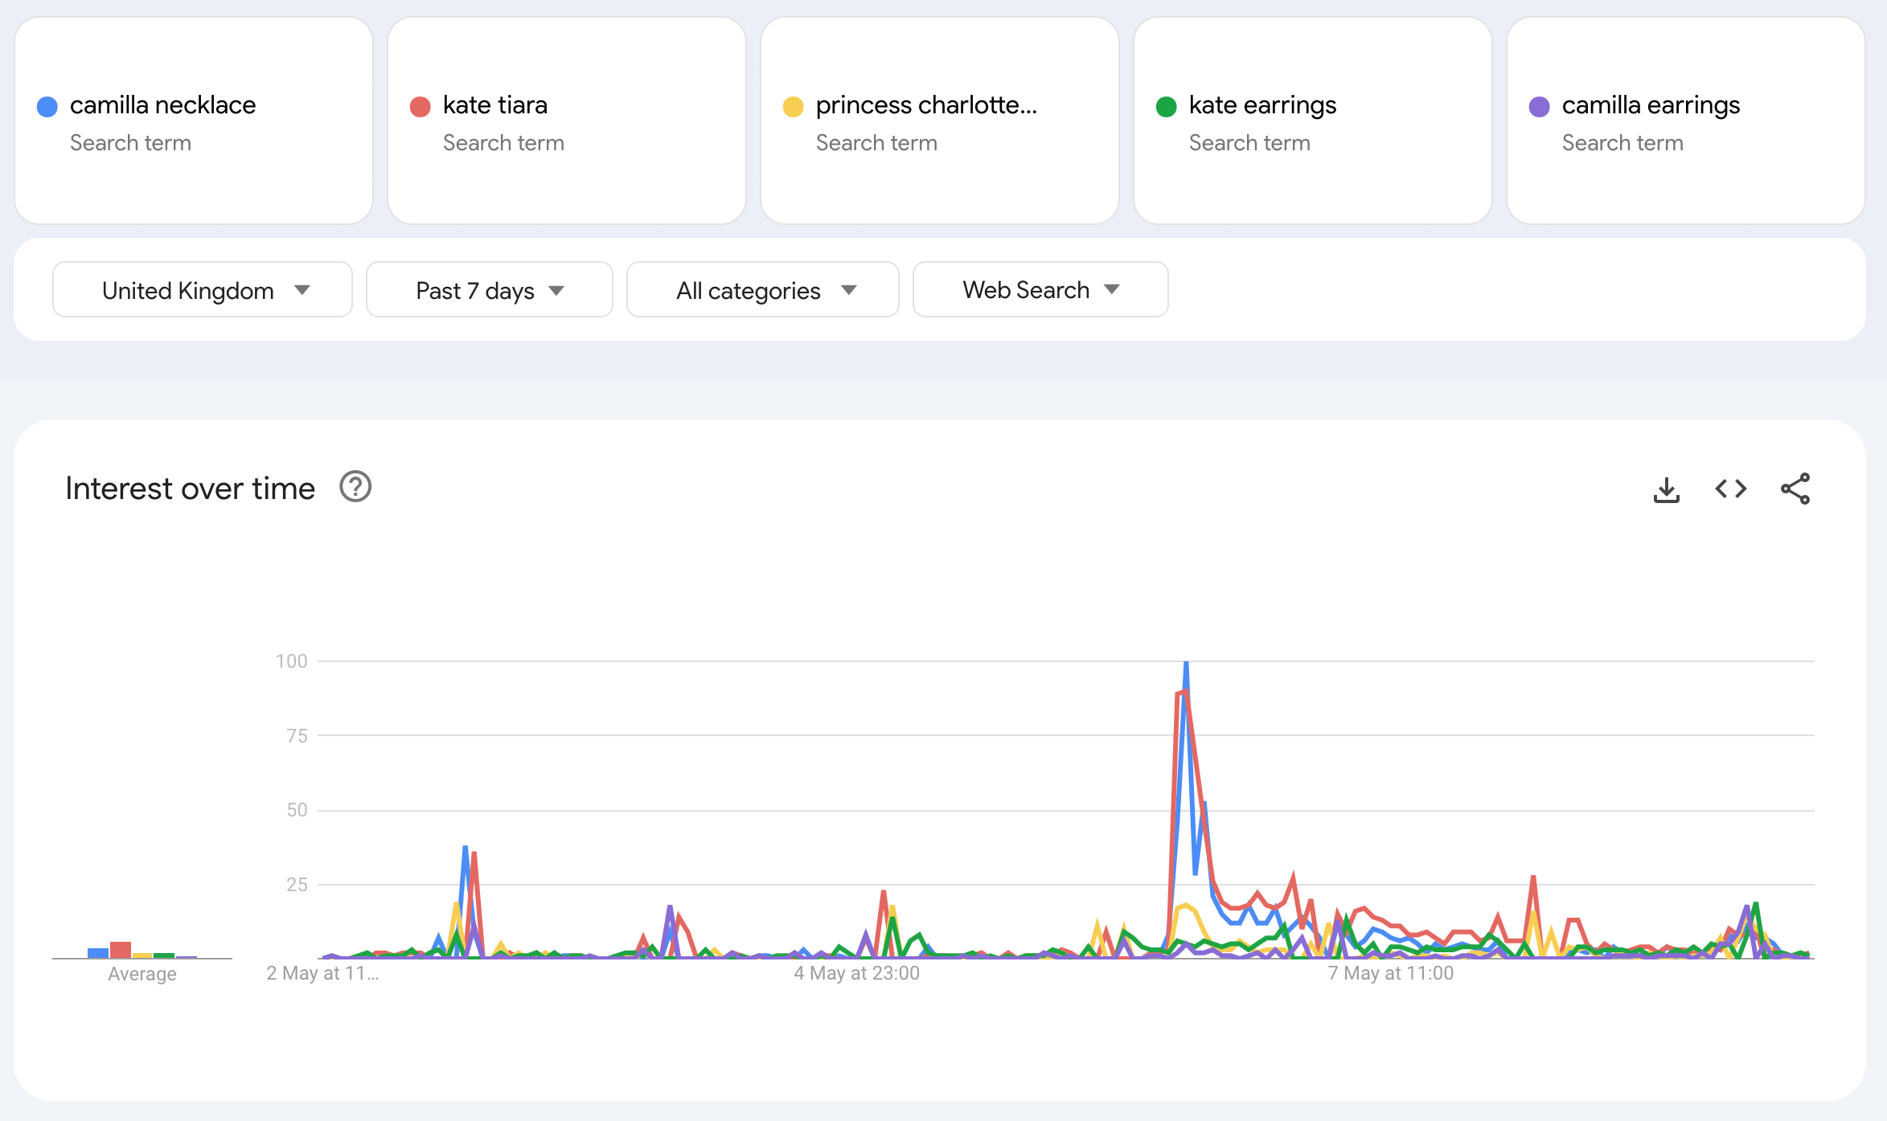Edit the camilla necklace search term
The image size is (1887, 1121).
(x=162, y=104)
